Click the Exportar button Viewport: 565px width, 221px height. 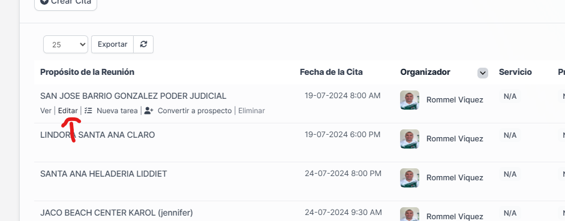(x=112, y=44)
